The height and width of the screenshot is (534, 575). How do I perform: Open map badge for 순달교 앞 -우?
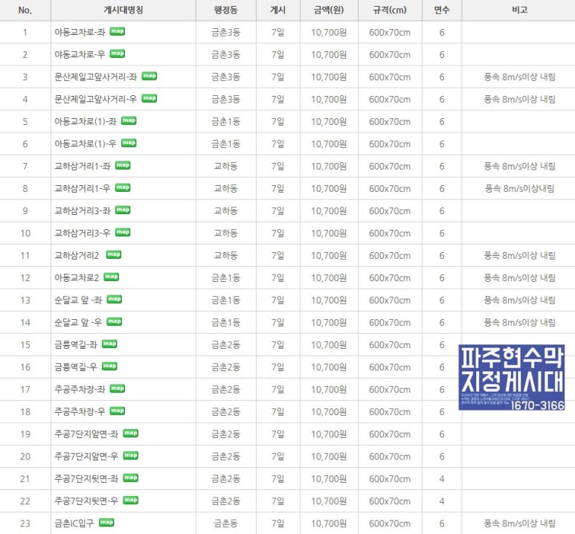pos(115,321)
